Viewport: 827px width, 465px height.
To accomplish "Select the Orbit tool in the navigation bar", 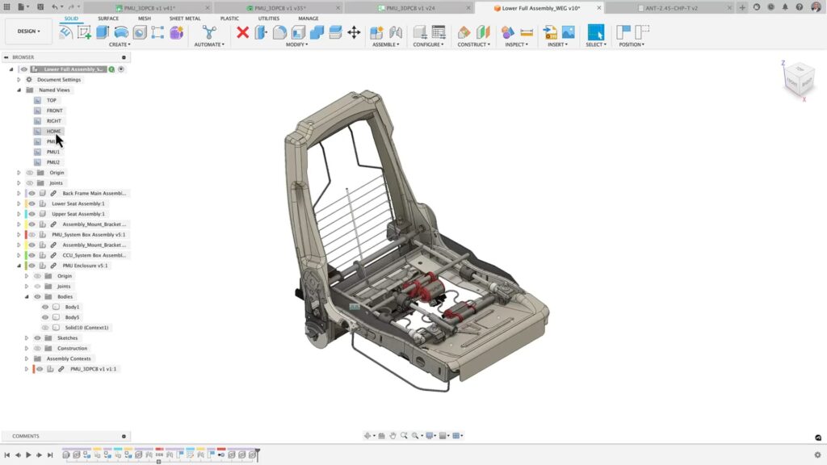I will point(367,434).
